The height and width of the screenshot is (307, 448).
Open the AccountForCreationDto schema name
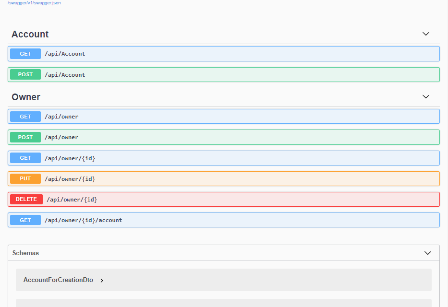58,280
